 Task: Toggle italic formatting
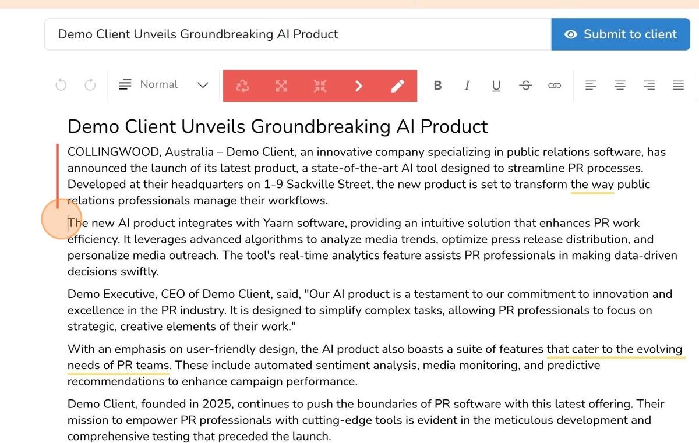click(467, 86)
